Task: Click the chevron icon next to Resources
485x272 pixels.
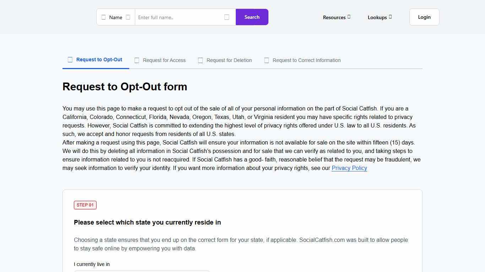Action: [349, 17]
